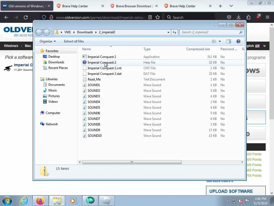Select the Imperial Conquest 2.dat file
The width and height of the screenshot is (274, 206).
tap(104, 73)
